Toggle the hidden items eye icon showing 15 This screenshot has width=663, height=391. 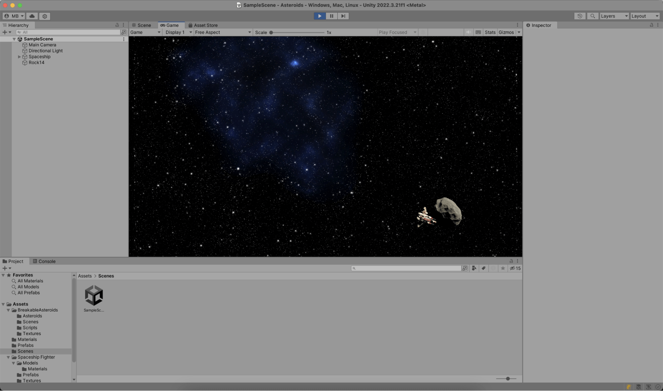pyautogui.click(x=514, y=268)
